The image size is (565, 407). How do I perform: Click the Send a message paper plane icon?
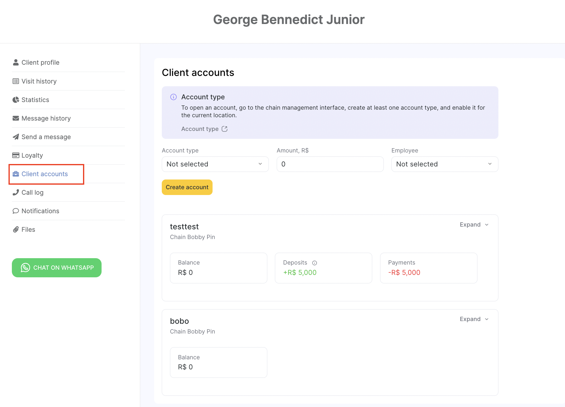16,137
